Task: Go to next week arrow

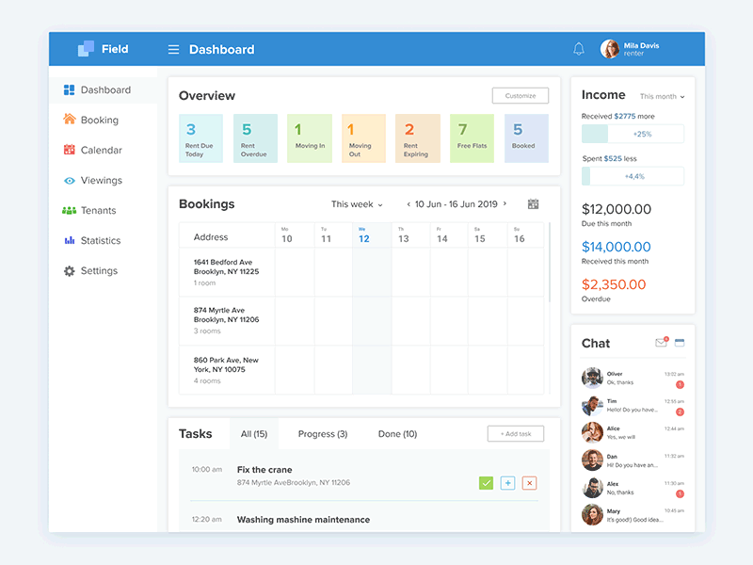Action: coord(505,203)
